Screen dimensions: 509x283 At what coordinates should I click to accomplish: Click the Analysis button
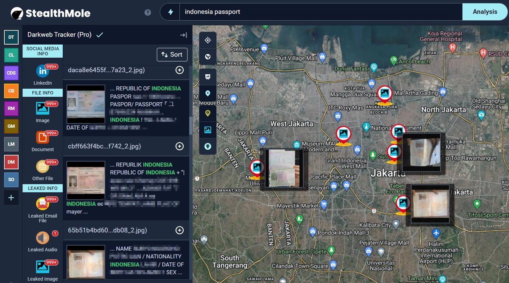coord(484,11)
